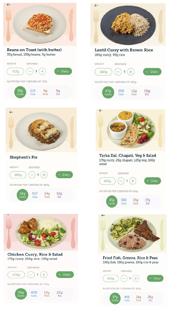Screen dimensions: 170x309
Task: Increase servings for Beans on Toast
Action: click(x=42, y=71)
